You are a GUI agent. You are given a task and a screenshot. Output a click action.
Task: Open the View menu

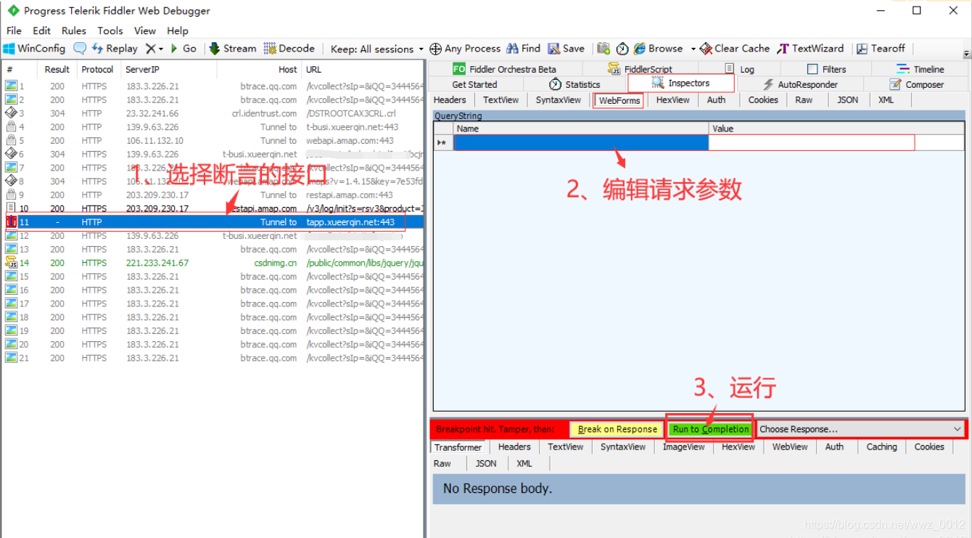pyautogui.click(x=145, y=30)
